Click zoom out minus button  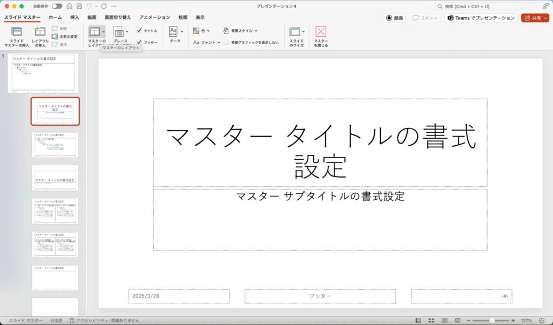click(x=468, y=321)
